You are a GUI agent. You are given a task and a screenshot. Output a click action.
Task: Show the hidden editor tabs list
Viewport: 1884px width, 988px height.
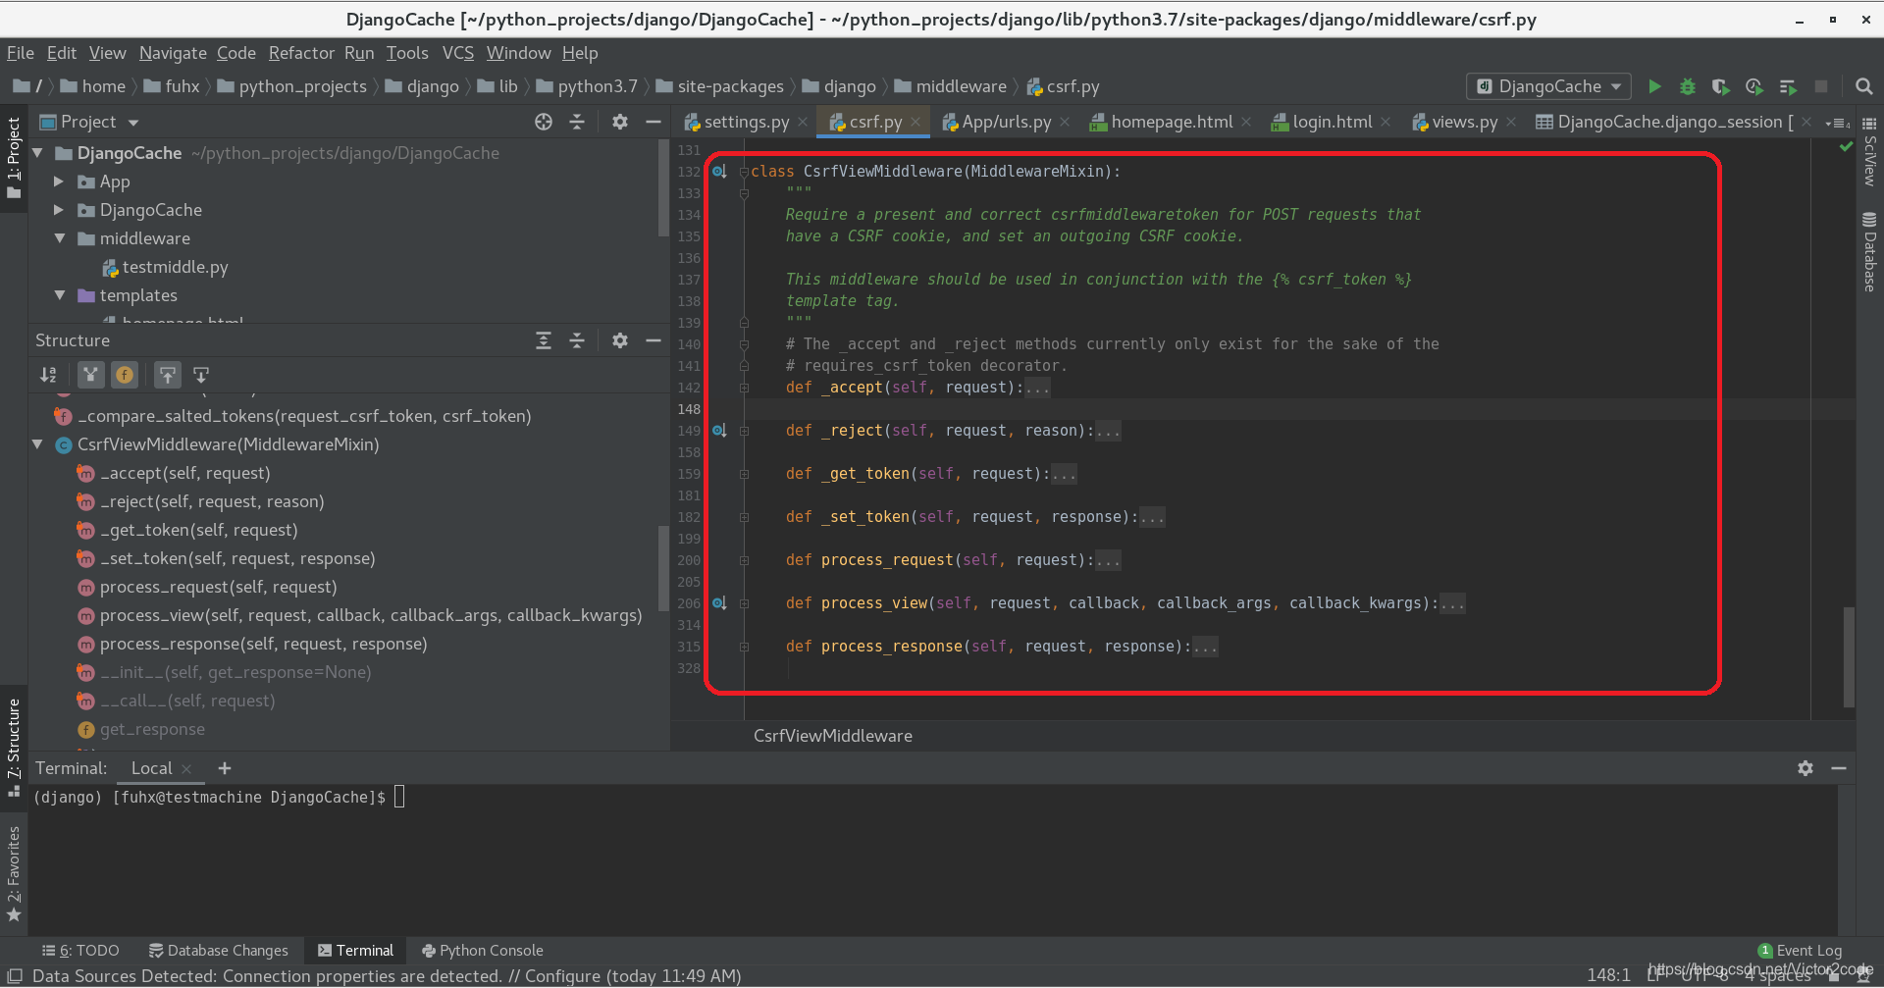1837,123
